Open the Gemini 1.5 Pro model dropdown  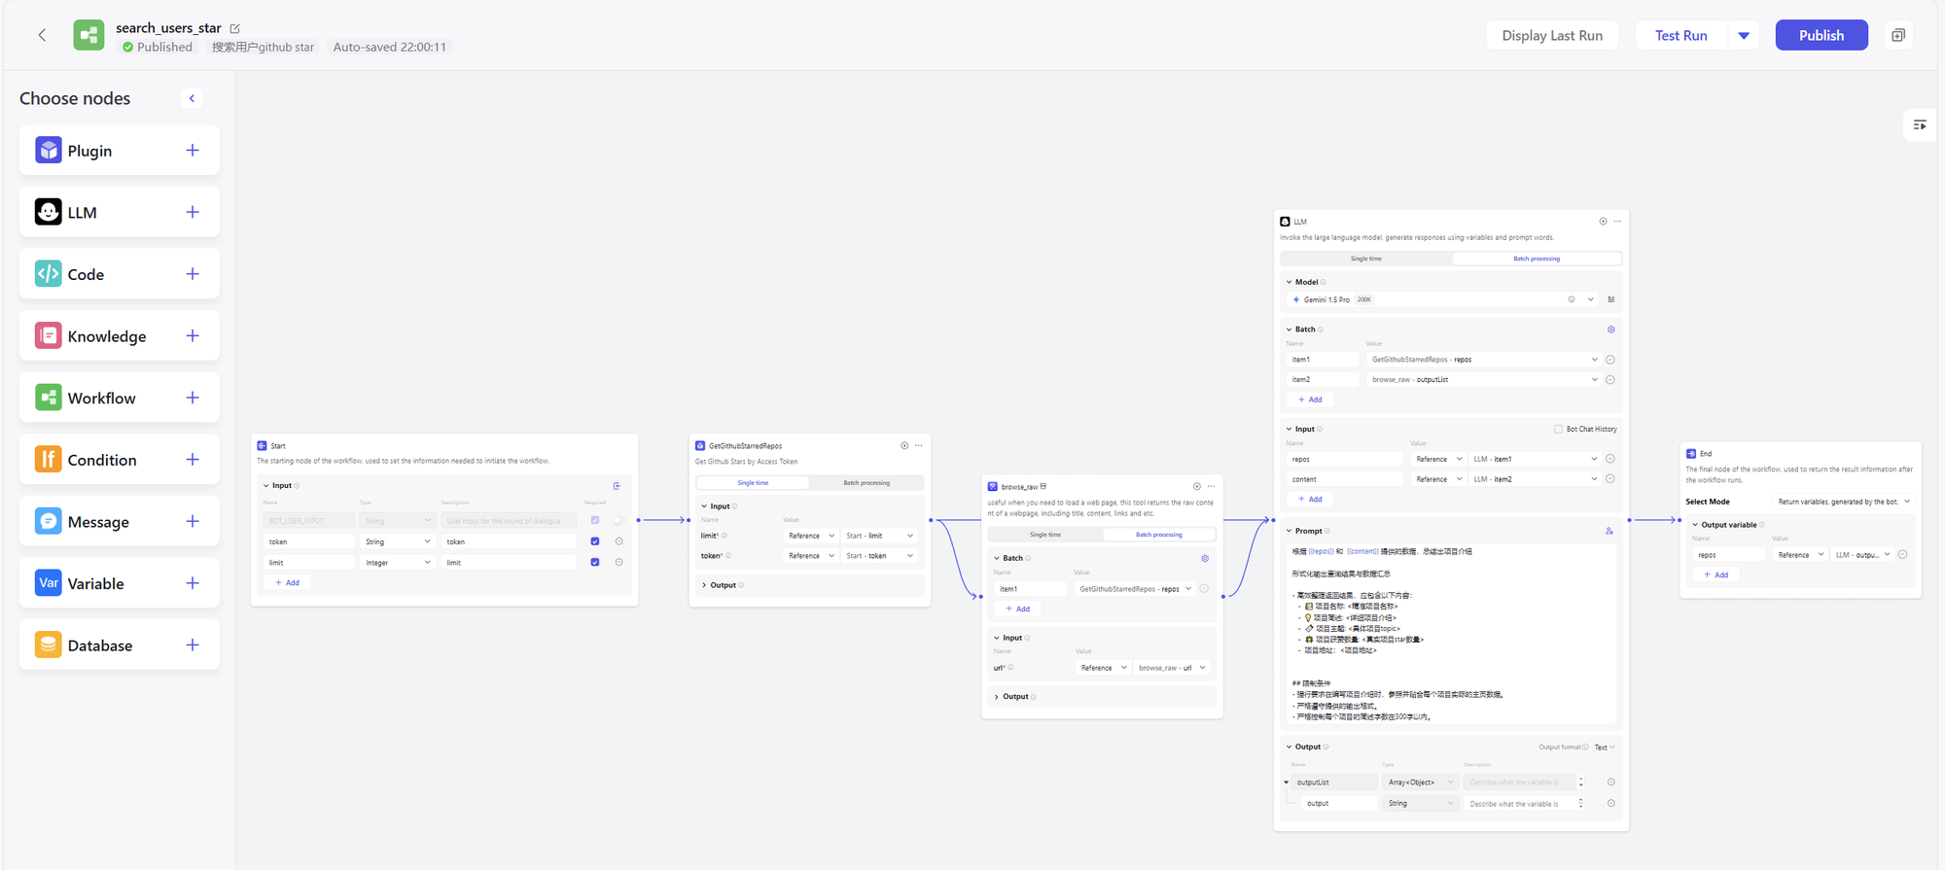click(x=1590, y=299)
